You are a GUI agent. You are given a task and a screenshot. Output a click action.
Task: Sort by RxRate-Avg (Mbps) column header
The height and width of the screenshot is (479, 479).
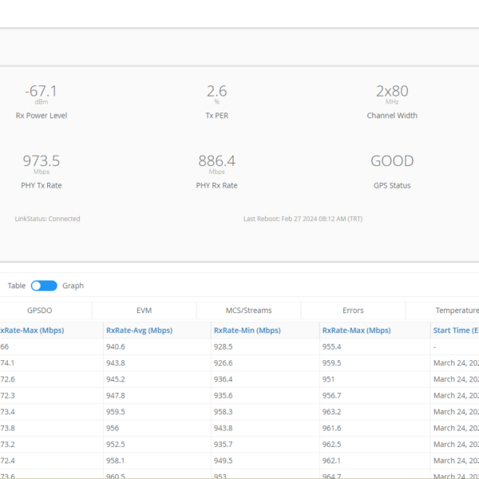tap(138, 331)
